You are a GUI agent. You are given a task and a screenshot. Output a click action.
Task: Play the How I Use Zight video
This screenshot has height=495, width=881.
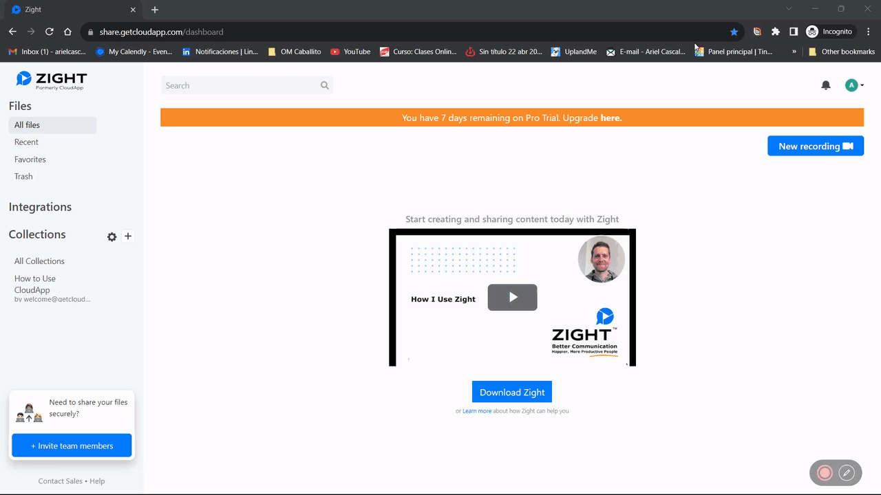pos(512,297)
